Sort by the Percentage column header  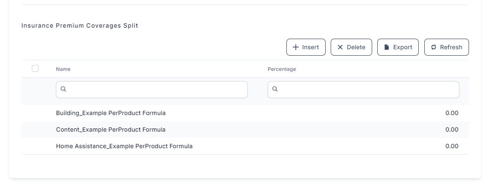tap(282, 69)
